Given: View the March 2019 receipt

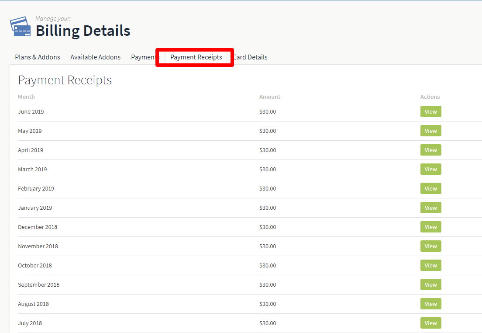Looking at the screenshot, I should coord(430,169).
